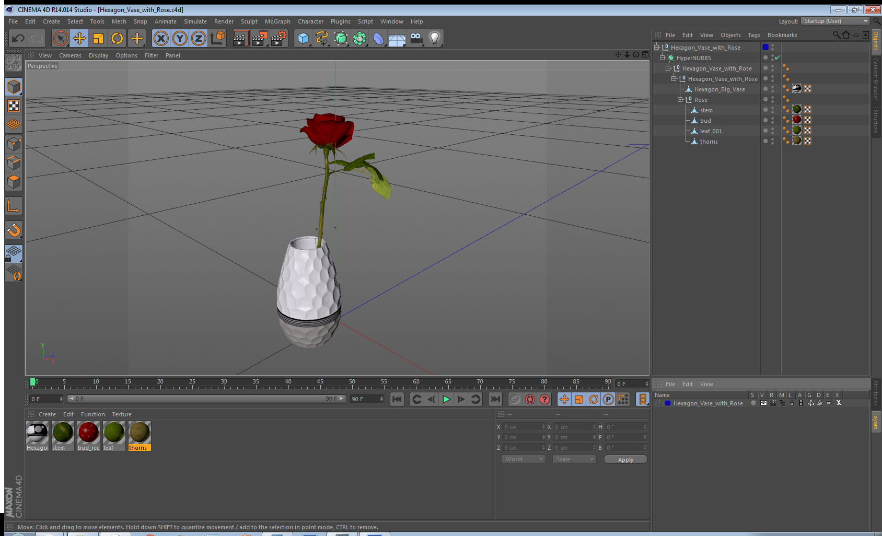Toggle Y axis lock
Screen dimensions: 882x536
[x=180, y=38]
